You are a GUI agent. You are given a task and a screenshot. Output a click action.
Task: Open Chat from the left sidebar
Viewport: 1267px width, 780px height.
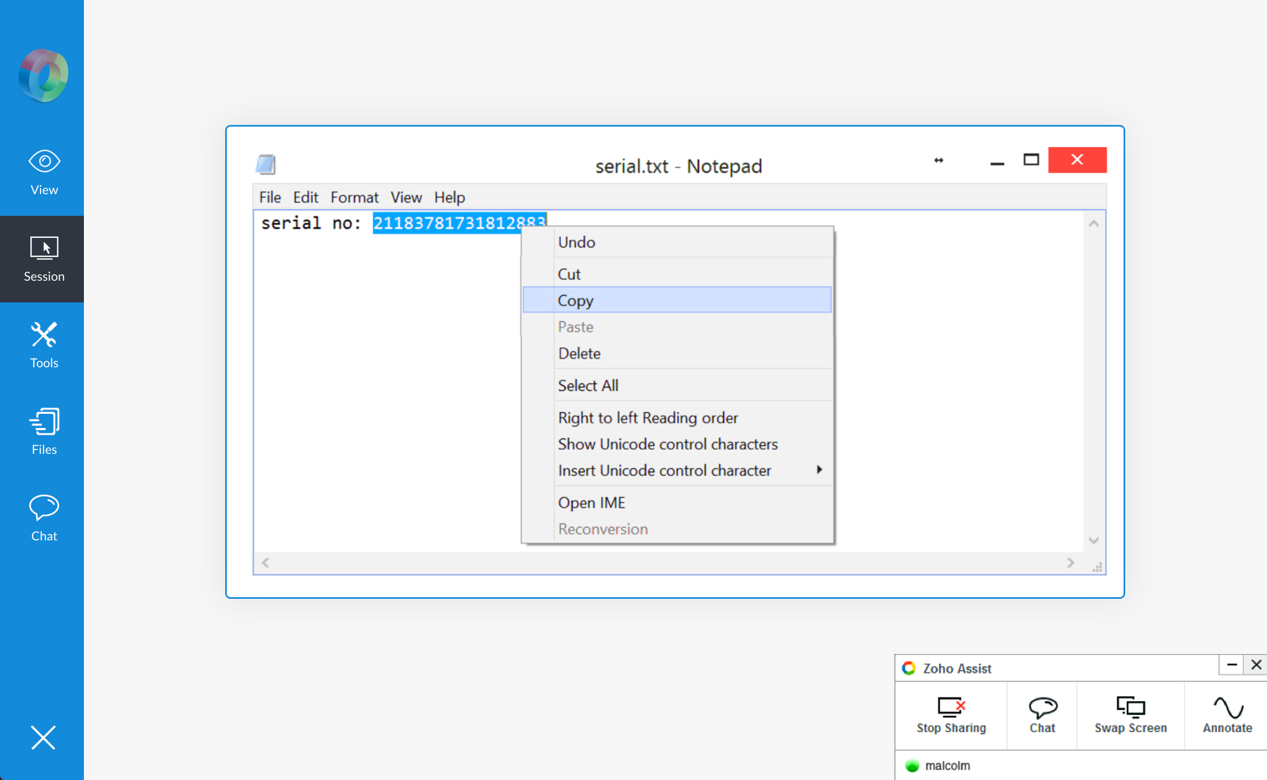(x=44, y=508)
